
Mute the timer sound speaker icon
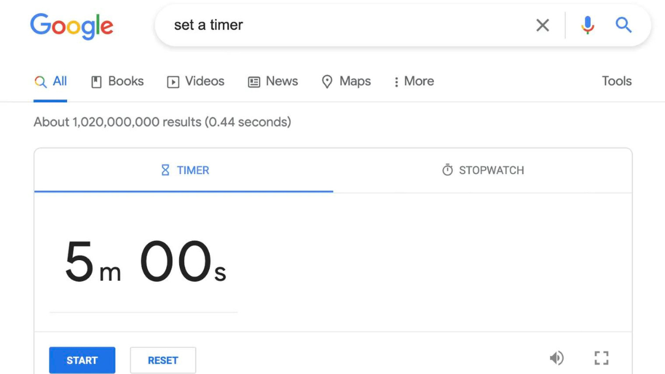[557, 358]
